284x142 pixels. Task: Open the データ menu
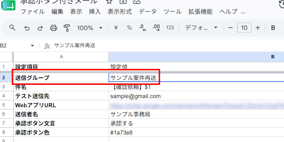coord(148,12)
